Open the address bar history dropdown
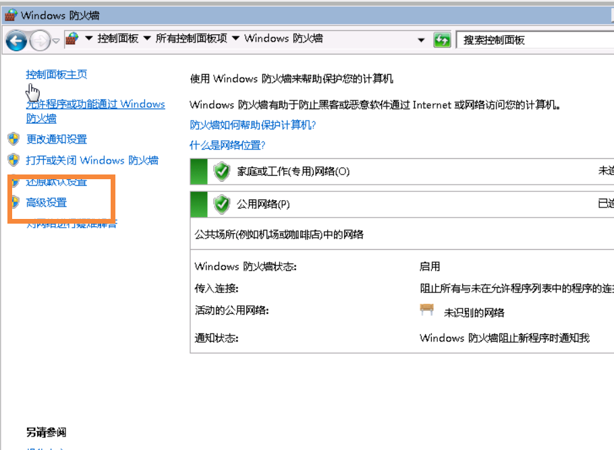The height and width of the screenshot is (450, 614). 421,40
